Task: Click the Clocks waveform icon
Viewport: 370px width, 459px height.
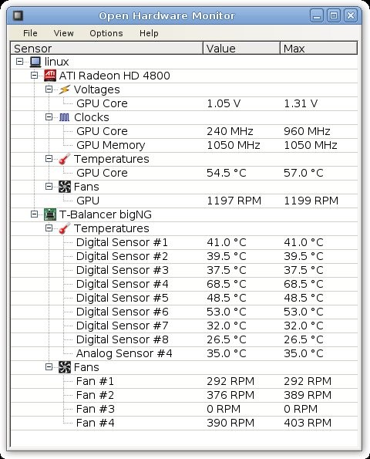Action: coord(64,117)
